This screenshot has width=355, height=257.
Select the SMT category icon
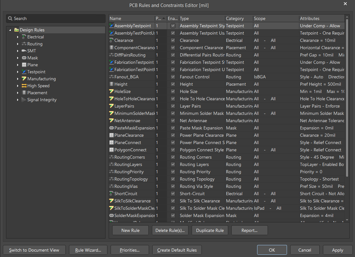coord(24,51)
